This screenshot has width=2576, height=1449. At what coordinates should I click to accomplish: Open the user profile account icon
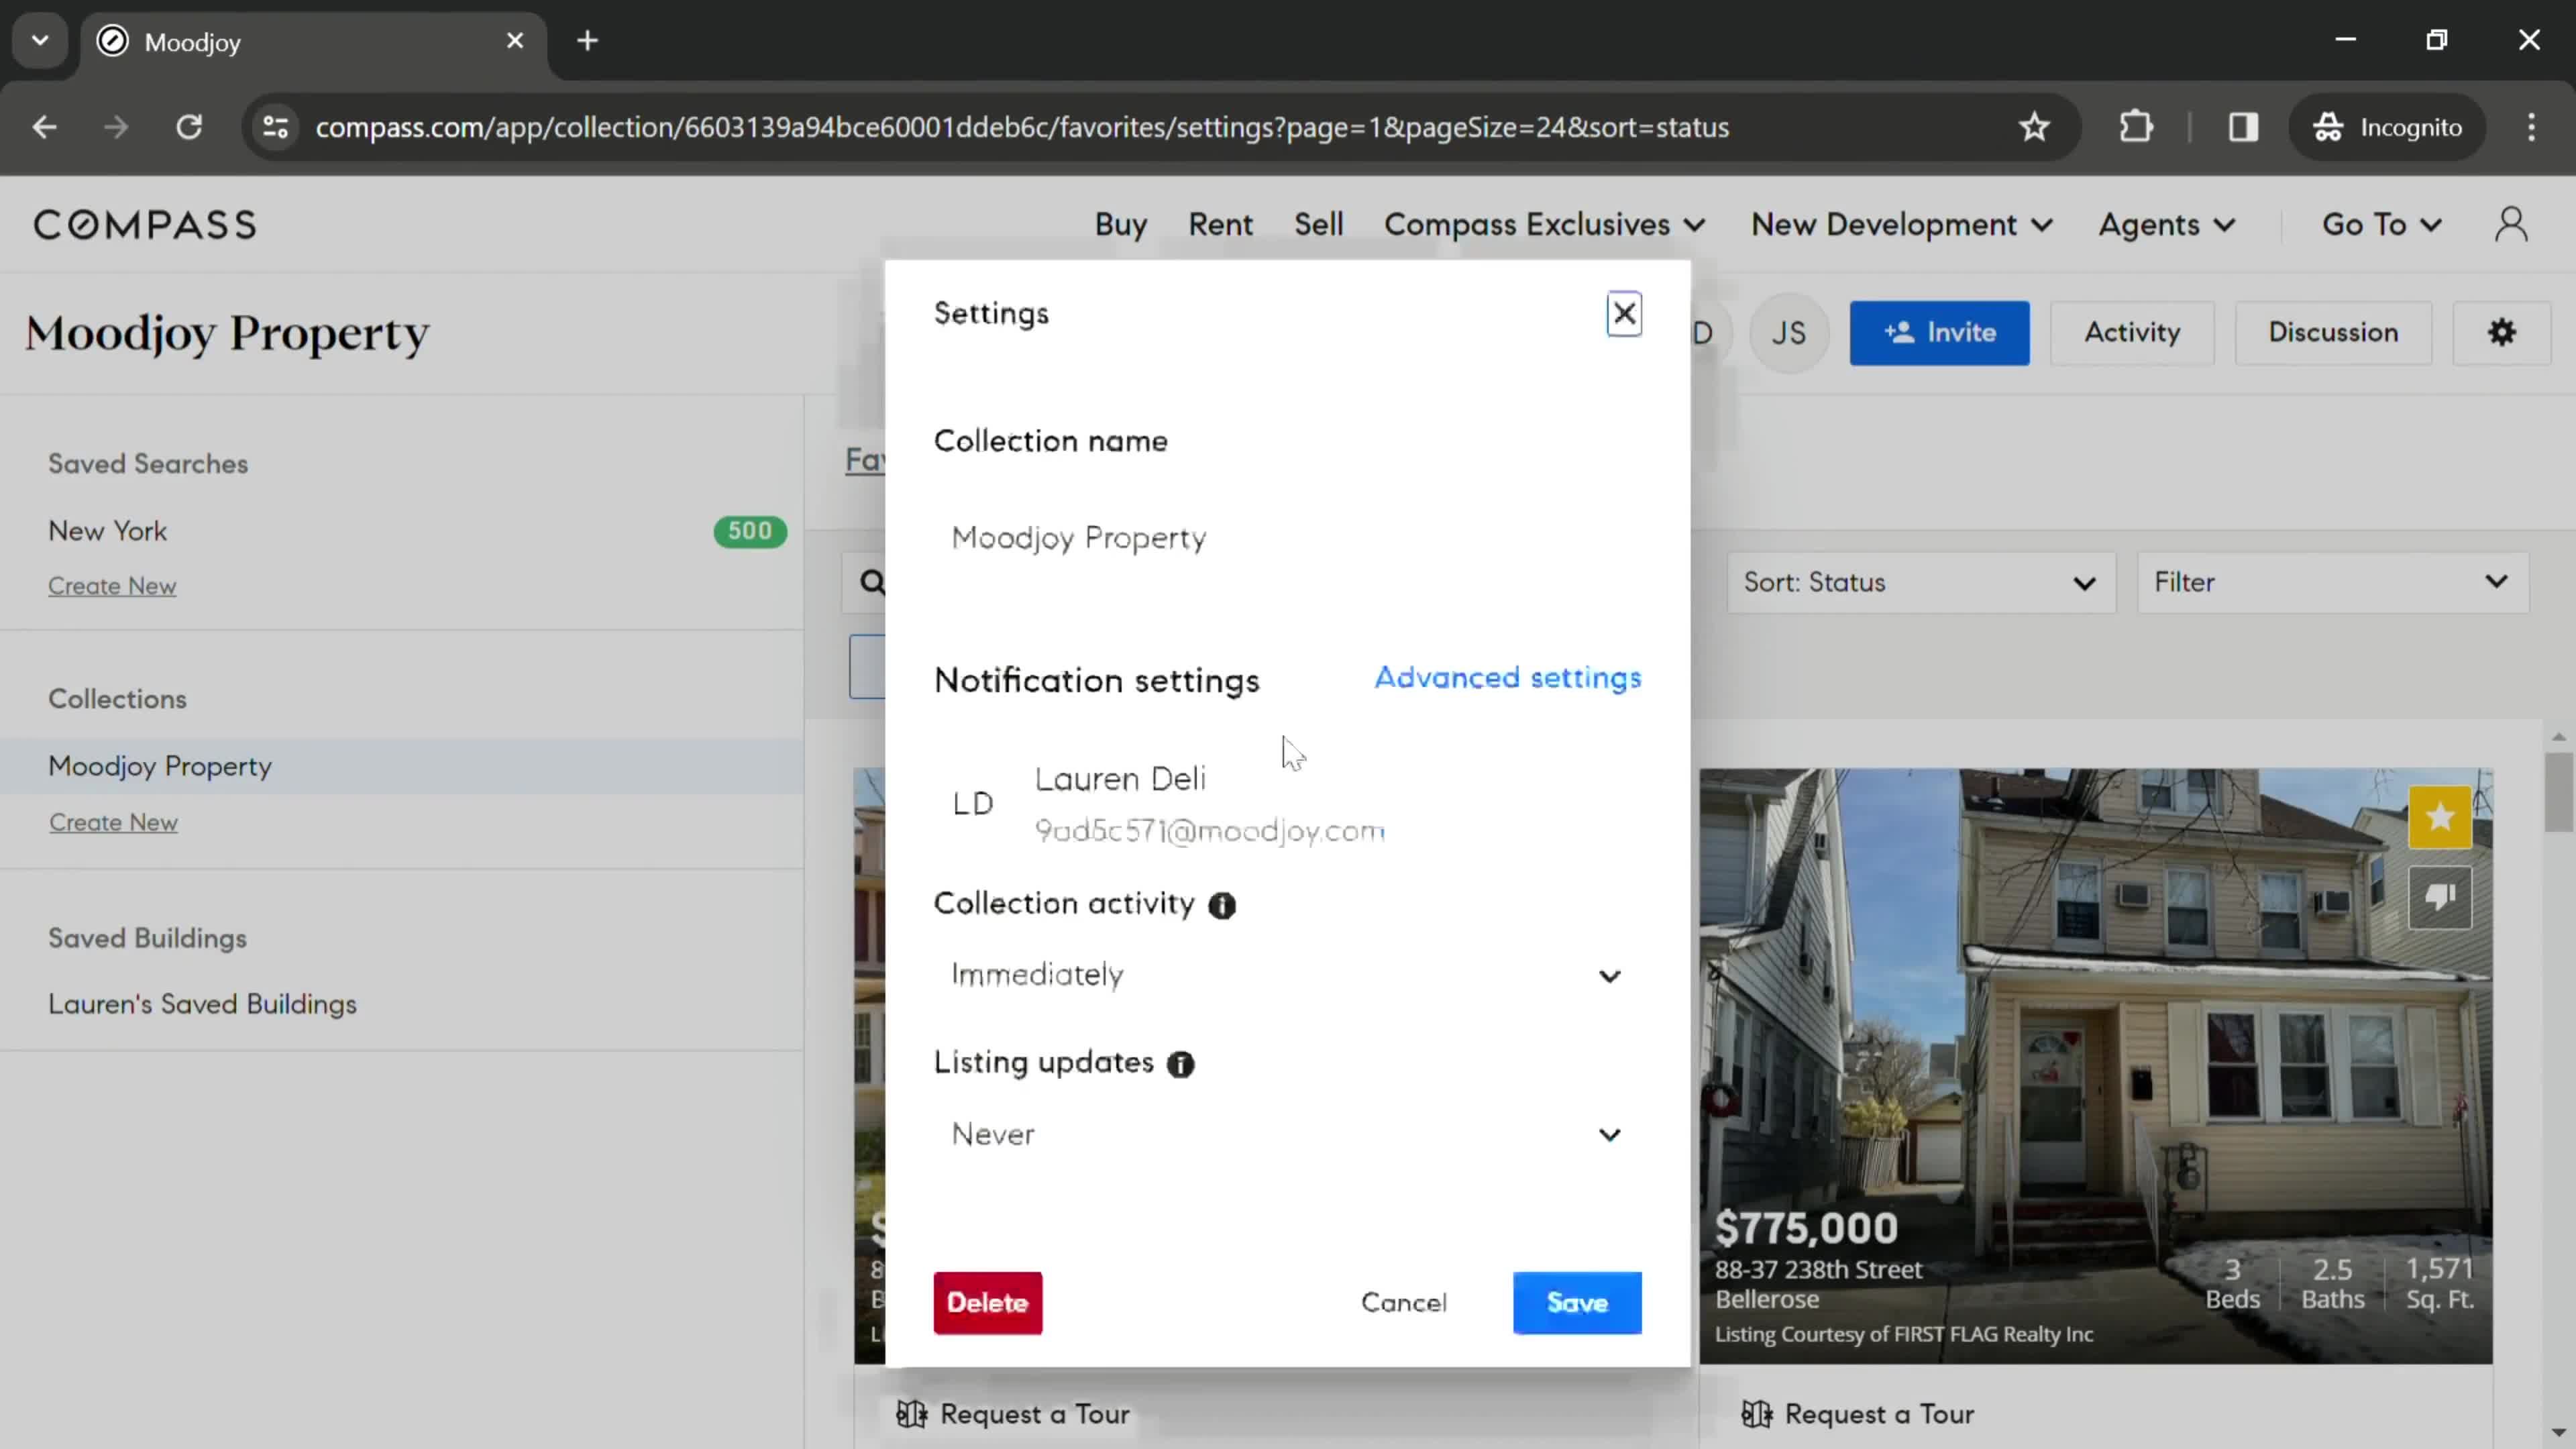pos(2511,225)
